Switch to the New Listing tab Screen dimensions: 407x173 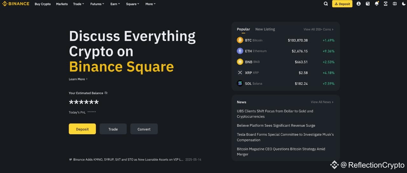[x=265, y=29]
